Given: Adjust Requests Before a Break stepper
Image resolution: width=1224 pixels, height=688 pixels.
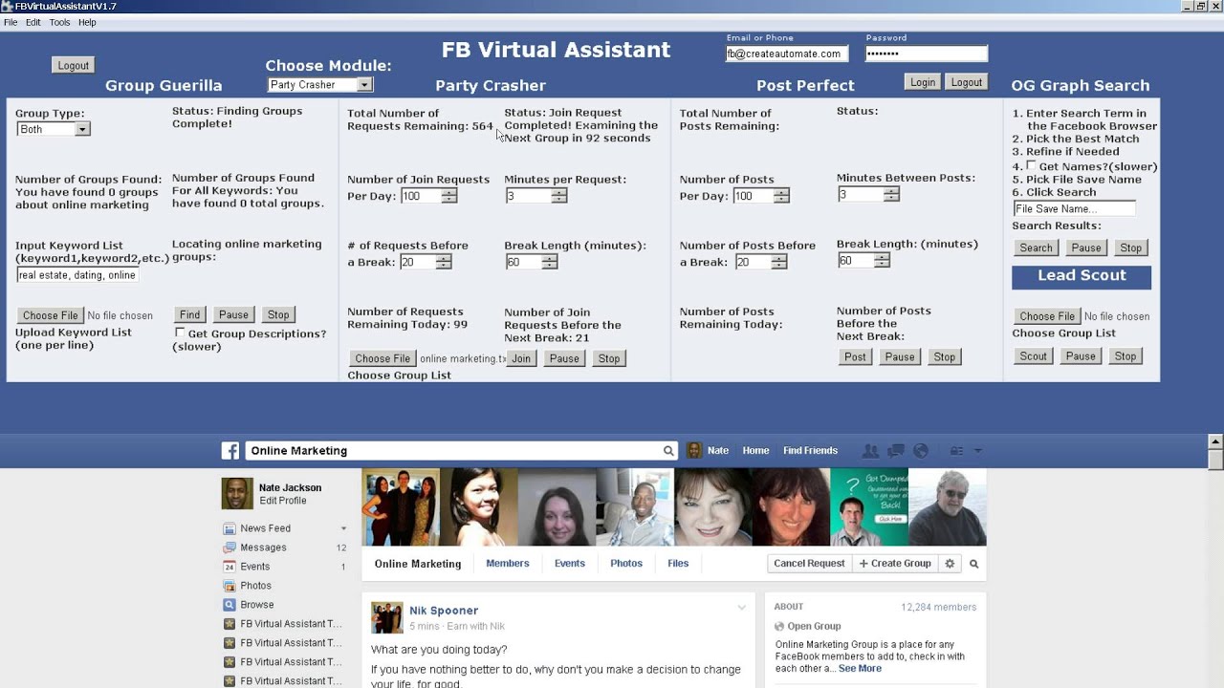Looking at the screenshot, I should click(444, 262).
